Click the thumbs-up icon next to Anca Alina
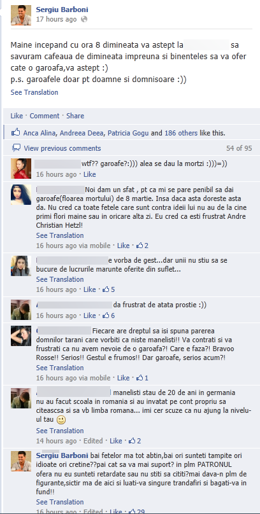The height and width of the screenshot is (514, 260). (x=15, y=133)
